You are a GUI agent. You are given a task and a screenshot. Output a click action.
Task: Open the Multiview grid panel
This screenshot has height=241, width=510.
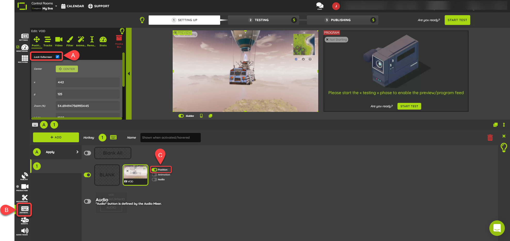coord(25,59)
